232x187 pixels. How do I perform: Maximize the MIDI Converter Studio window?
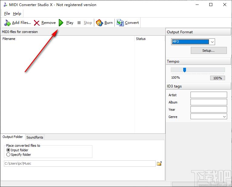[x=211, y=5]
